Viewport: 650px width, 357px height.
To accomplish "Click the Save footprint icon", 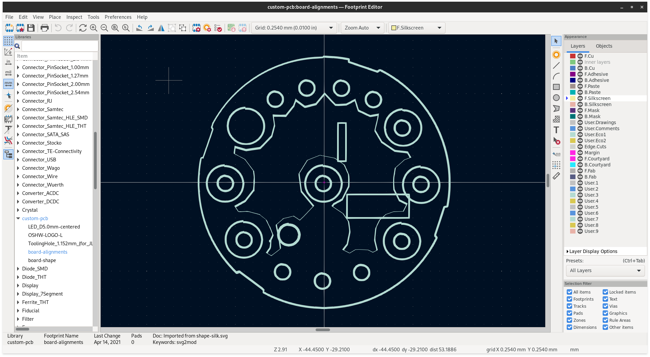I will coord(31,28).
